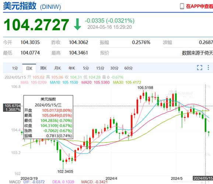
Task: Click the change value -0.0335 (-0.0321%)
Action: 109,21
